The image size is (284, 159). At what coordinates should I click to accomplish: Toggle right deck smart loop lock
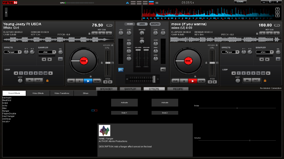click(265, 81)
